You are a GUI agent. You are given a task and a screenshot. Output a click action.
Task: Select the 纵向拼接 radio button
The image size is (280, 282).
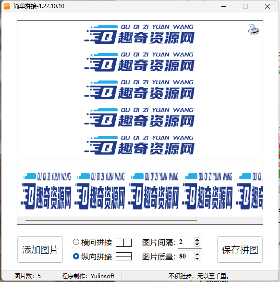[x=76, y=256]
